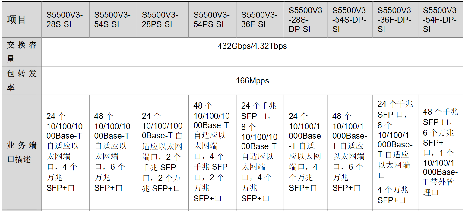
Task: Select the 166Mpps value cell
Action: (252, 80)
